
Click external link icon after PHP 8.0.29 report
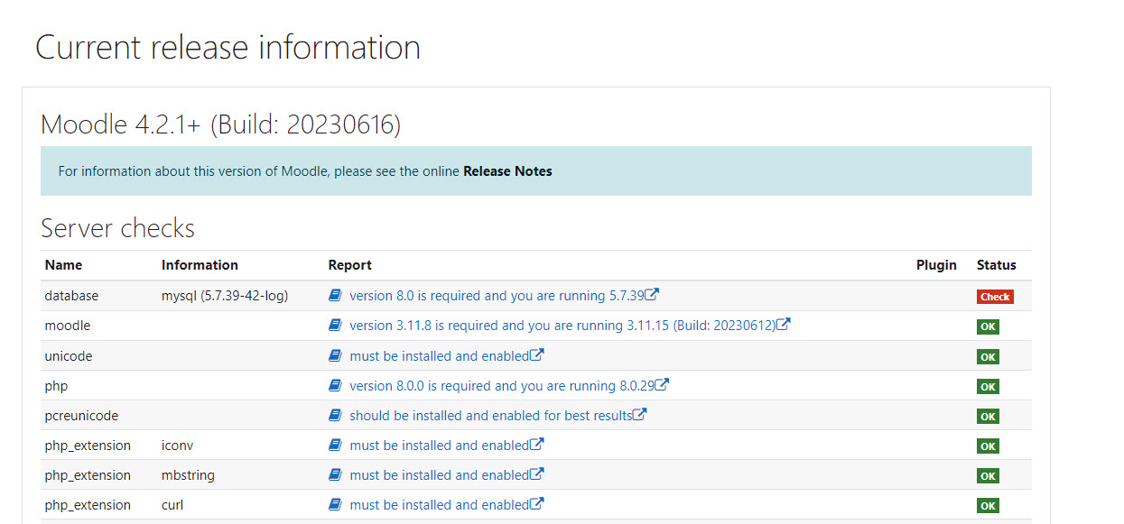[662, 385]
